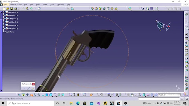Image resolution: width=189 pixels, height=106 pixels.
Task: Click the Zoom In magnifier icon
Action: click(35, 95)
